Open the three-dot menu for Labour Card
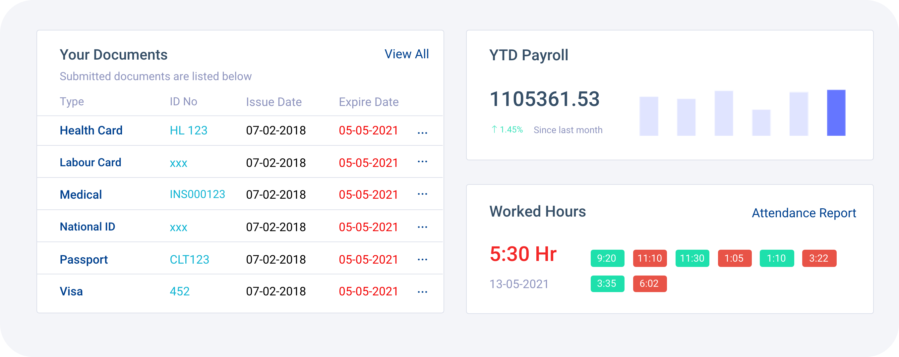 click(422, 161)
